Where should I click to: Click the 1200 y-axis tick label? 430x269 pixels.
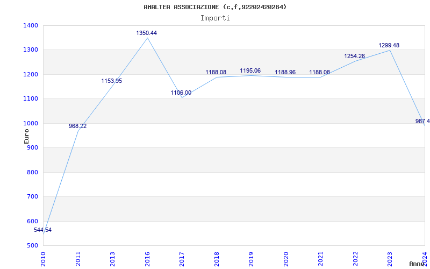(x=31, y=74)
